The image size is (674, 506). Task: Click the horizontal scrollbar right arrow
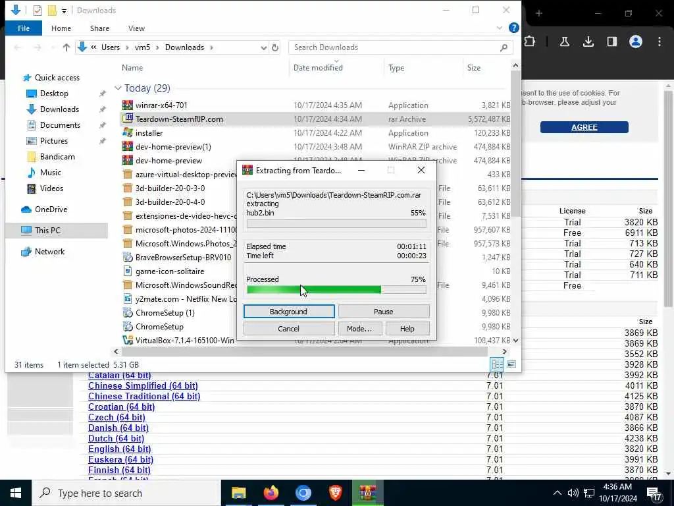[x=505, y=352]
